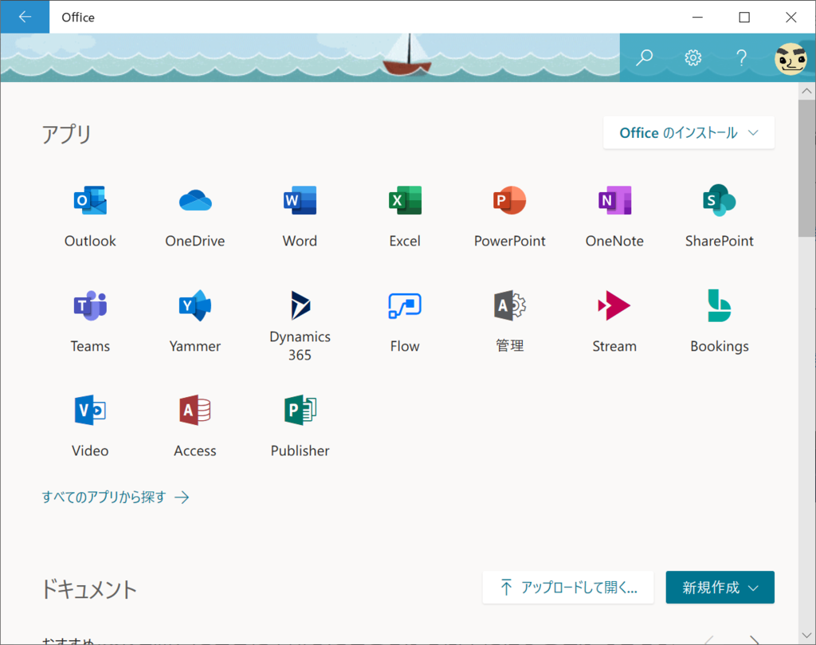Screen dimensions: 816x645
Task: Click the scrollbar up arrow
Action: [806, 91]
